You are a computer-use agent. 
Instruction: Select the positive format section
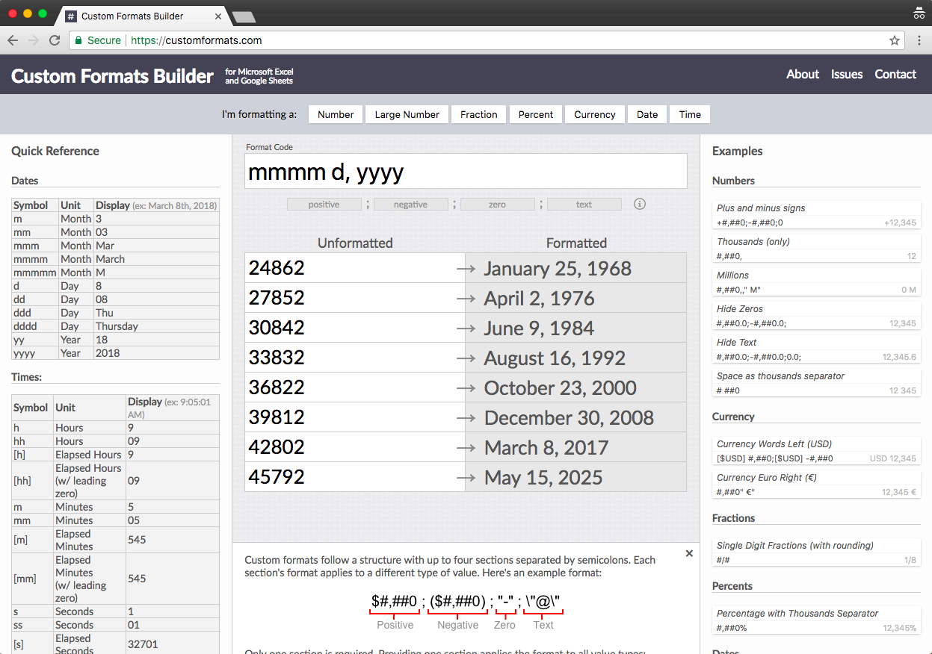[324, 203]
